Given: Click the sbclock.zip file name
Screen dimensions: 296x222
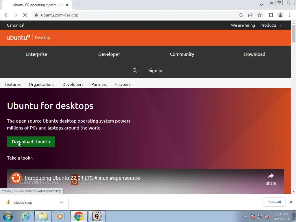Looking at the screenshot, I should pos(23,202).
